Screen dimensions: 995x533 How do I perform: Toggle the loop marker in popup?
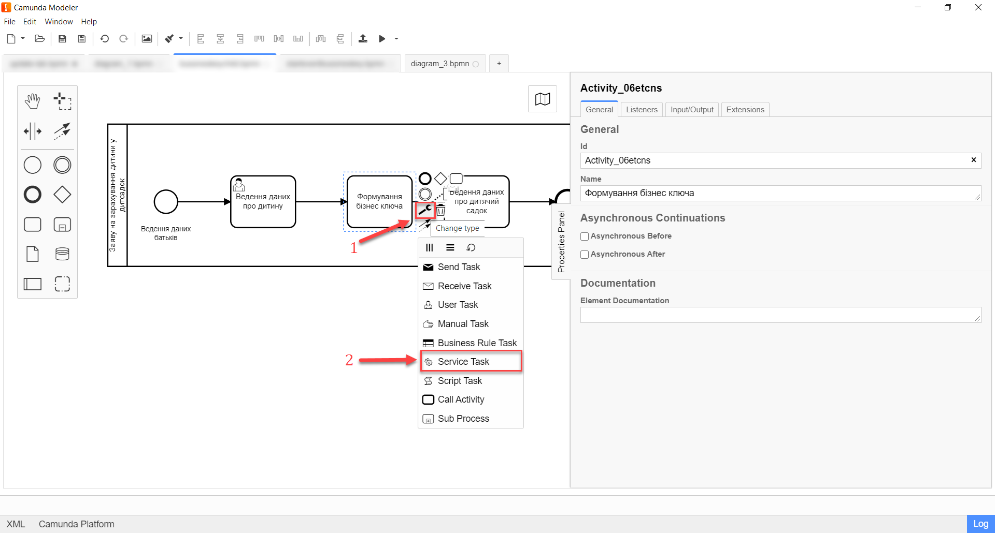click(471, 248)
